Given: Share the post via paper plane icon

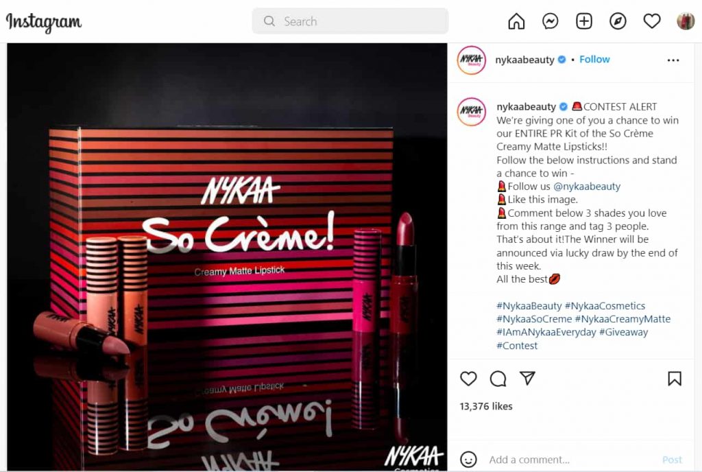Looking at the screenshot, I should coord(527,378).
